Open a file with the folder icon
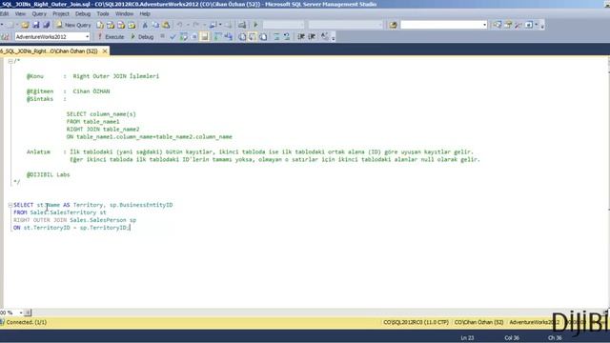This screenshot has width=610, height=343. pyautogui.click(x=25, y=25)
